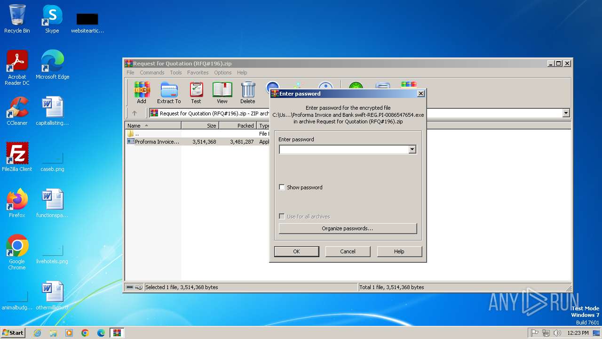Click the Use for all archives checkbox
The height and width of the screenshot is (339, 602).
282,217
